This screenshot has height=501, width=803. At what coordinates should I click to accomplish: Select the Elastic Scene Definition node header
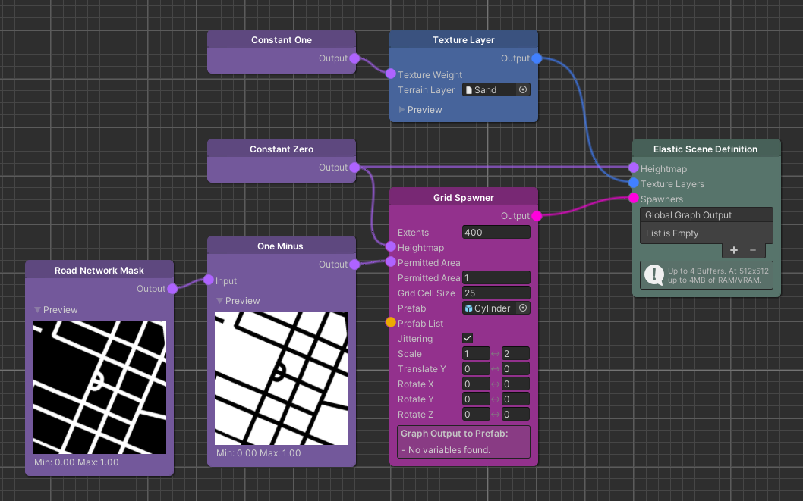tap(705, 149)
